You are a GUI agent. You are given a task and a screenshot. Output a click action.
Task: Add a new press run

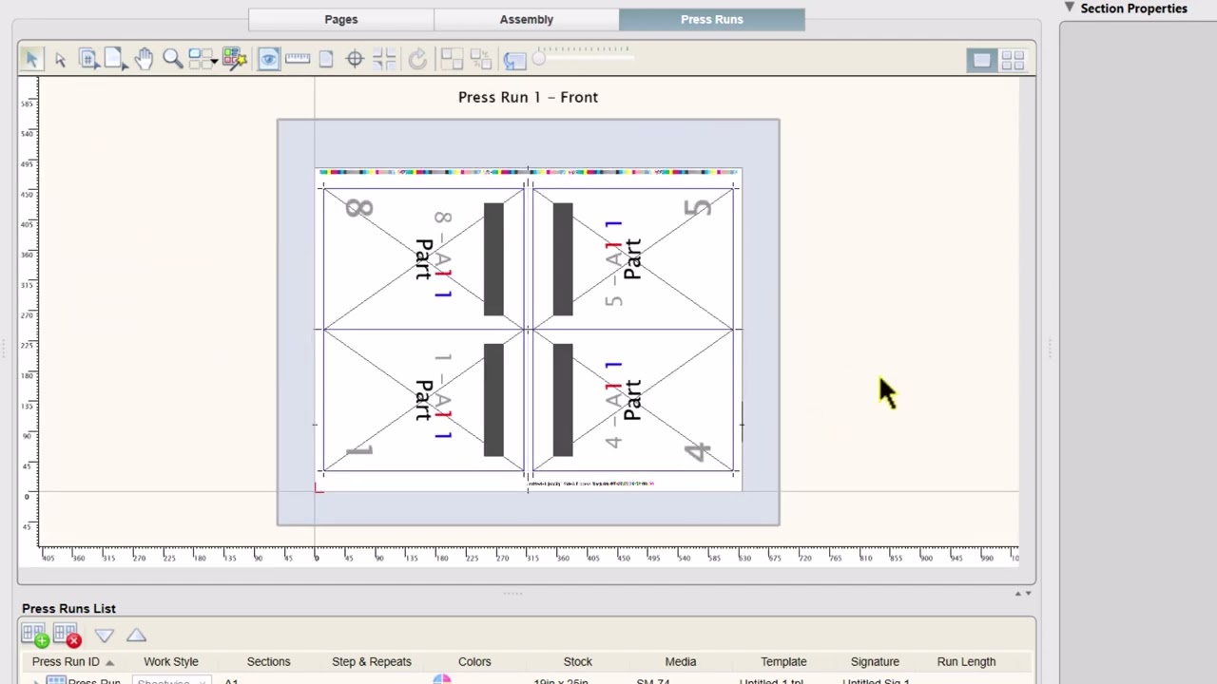point(34,635)
